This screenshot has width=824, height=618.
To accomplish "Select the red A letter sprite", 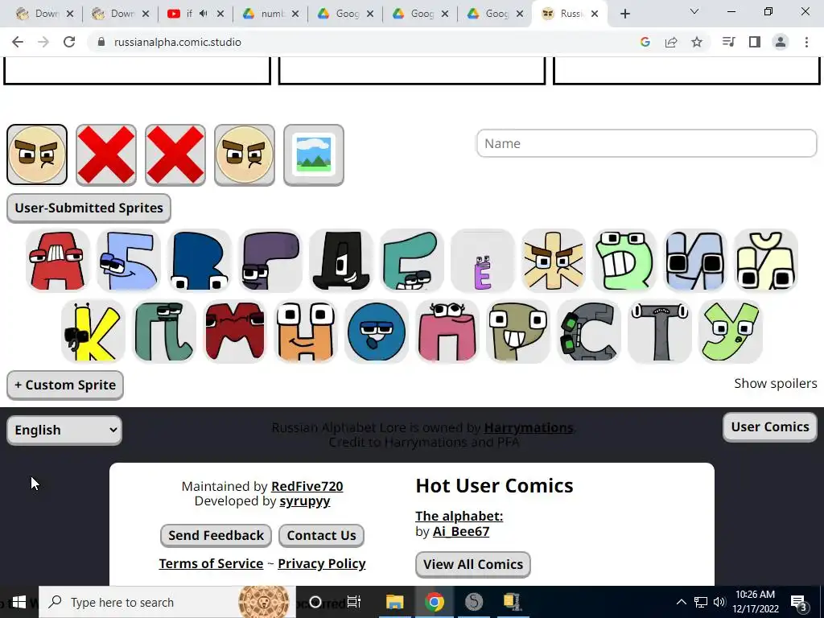I will click(57, 260).
